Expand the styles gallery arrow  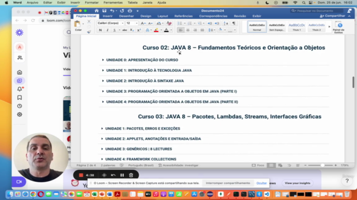329,27
